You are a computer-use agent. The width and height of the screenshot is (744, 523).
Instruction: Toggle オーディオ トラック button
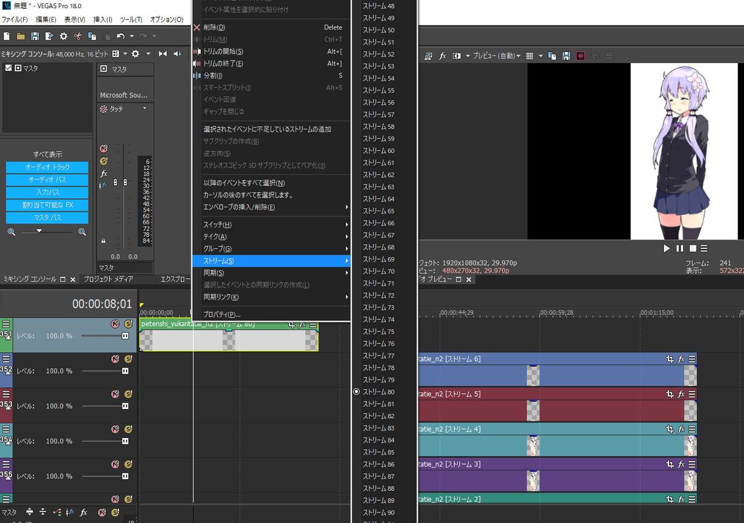coord(47,167)
